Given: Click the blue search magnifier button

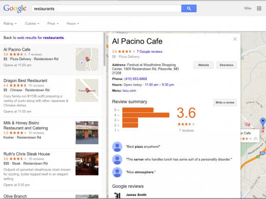Looking at the screenshot, I should (x=189, y=8).
